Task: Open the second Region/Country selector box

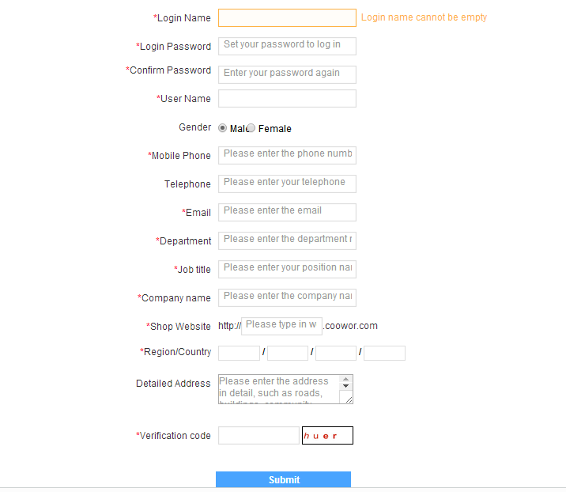Action: point(287,353)
